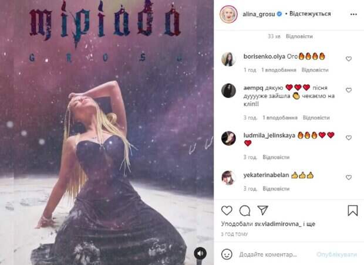The height and width of the screenshot is (265, 364).
Task: Mute video using the speaker button
Action: click(200, 253)
